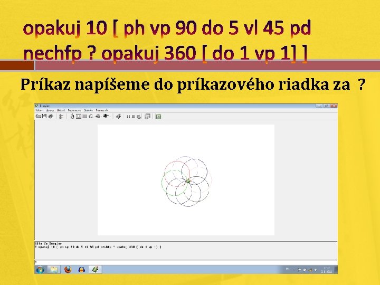This screenshot has width=380, height=285.
Task: Click the new page toolbar icon
Action: pyautogui.click(x=79, y=117)
